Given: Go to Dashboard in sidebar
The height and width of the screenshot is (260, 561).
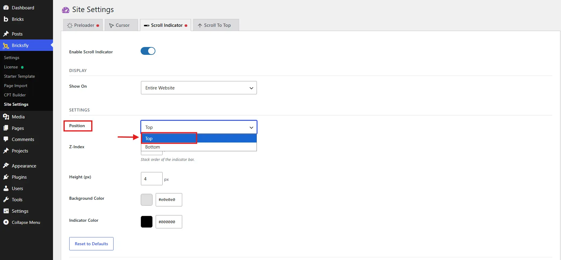Looking at the screenshot, I should coord(23,8).
